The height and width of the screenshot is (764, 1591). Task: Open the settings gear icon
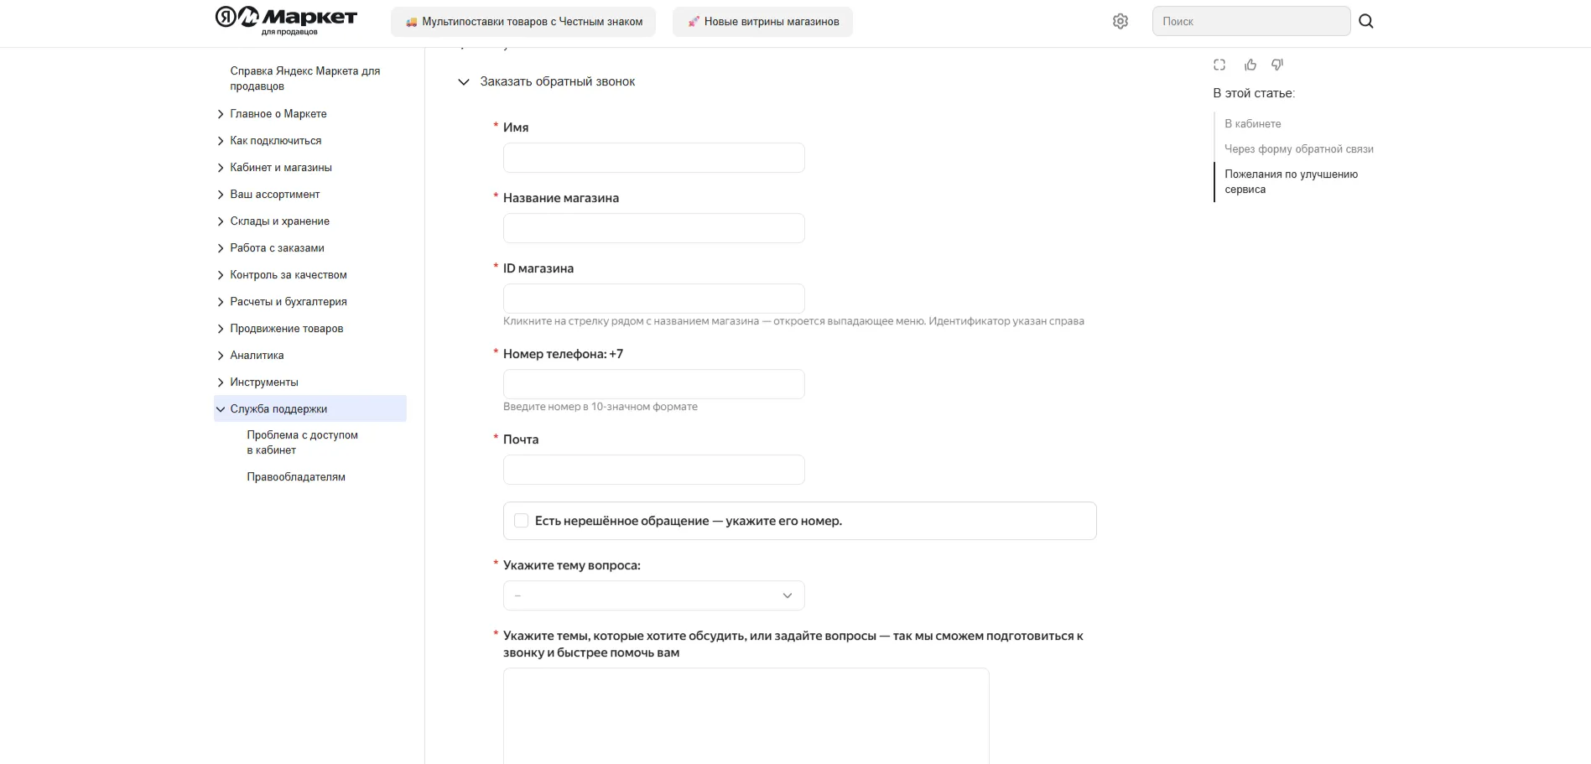click(x=1120, y=22)
